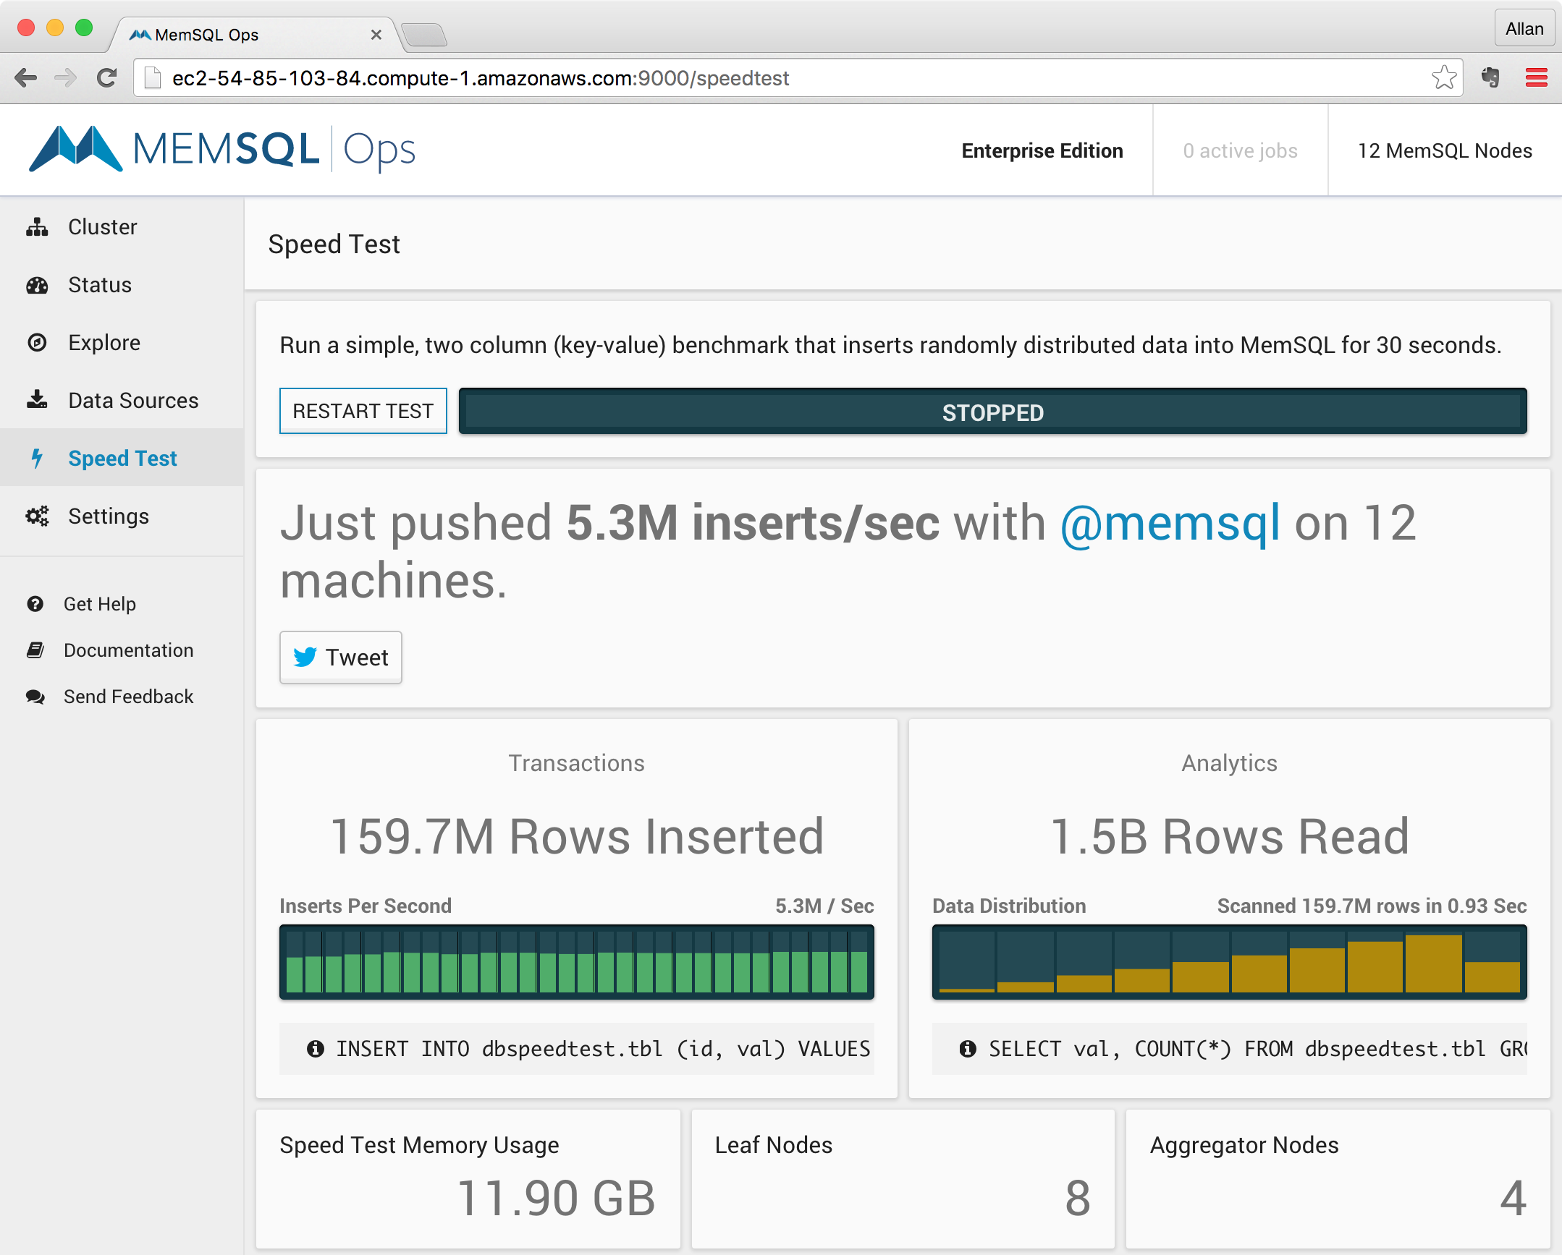Click the info icon beside SELECT val query

pyautogui.click(x=968, y=1048)
